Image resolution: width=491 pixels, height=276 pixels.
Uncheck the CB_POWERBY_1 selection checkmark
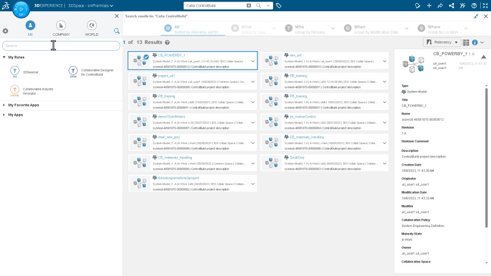coord(146,57)
